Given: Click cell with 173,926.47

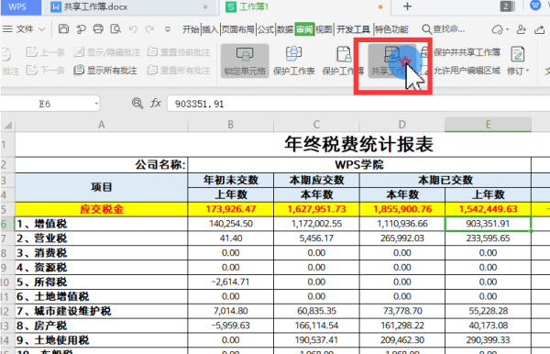Looking at the screenshot, I should coord(230,209).
